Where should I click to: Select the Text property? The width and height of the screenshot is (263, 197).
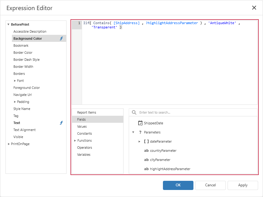click(x=39, y=123)
